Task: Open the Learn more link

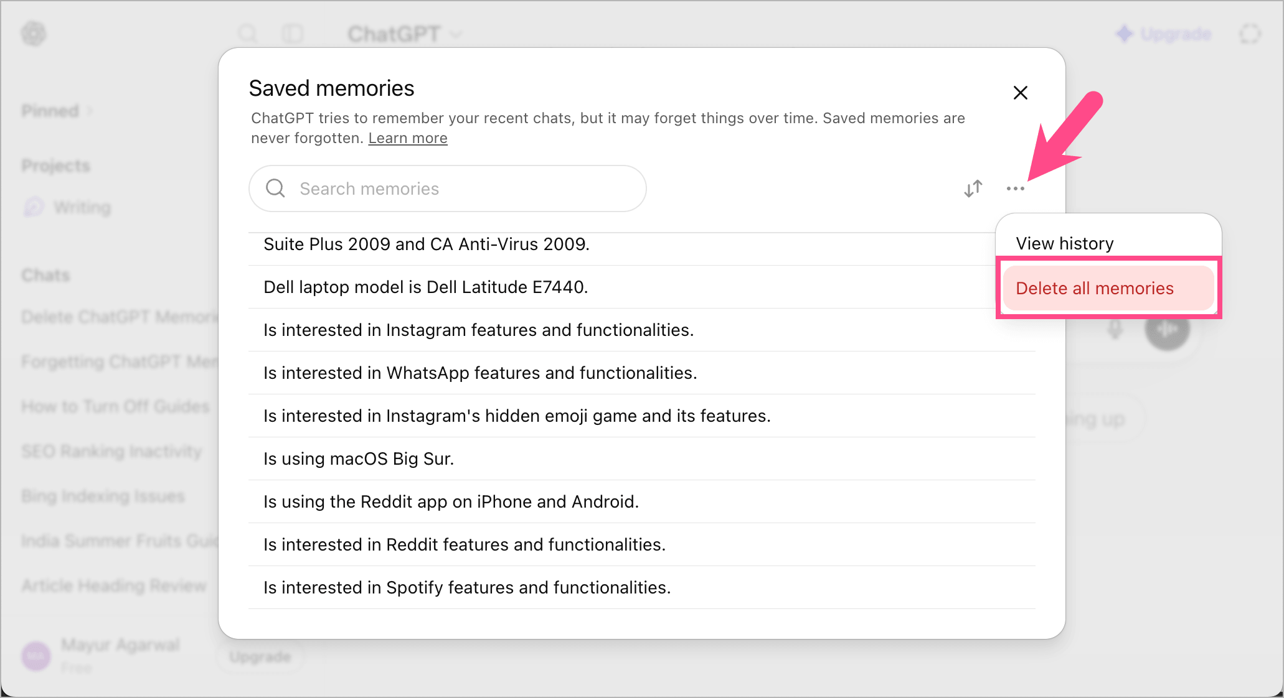Action: [x=408, y=138]
